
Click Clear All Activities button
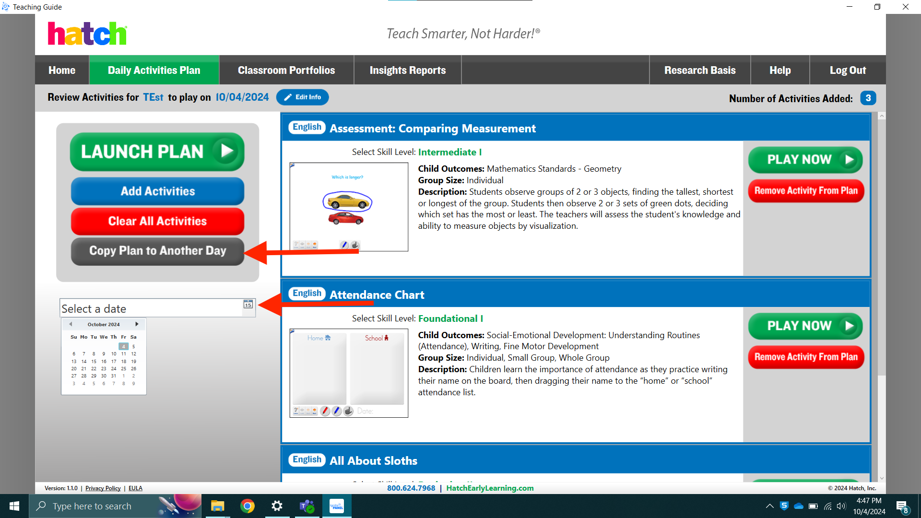[157, 221]
